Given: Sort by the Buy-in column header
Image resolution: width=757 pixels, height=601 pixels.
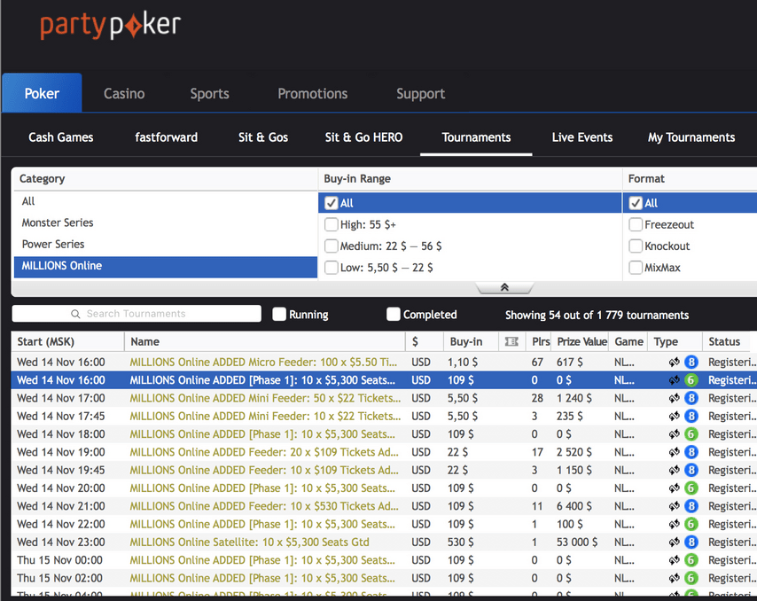Looking at the screenshot, I should click(x=471, y=342).
